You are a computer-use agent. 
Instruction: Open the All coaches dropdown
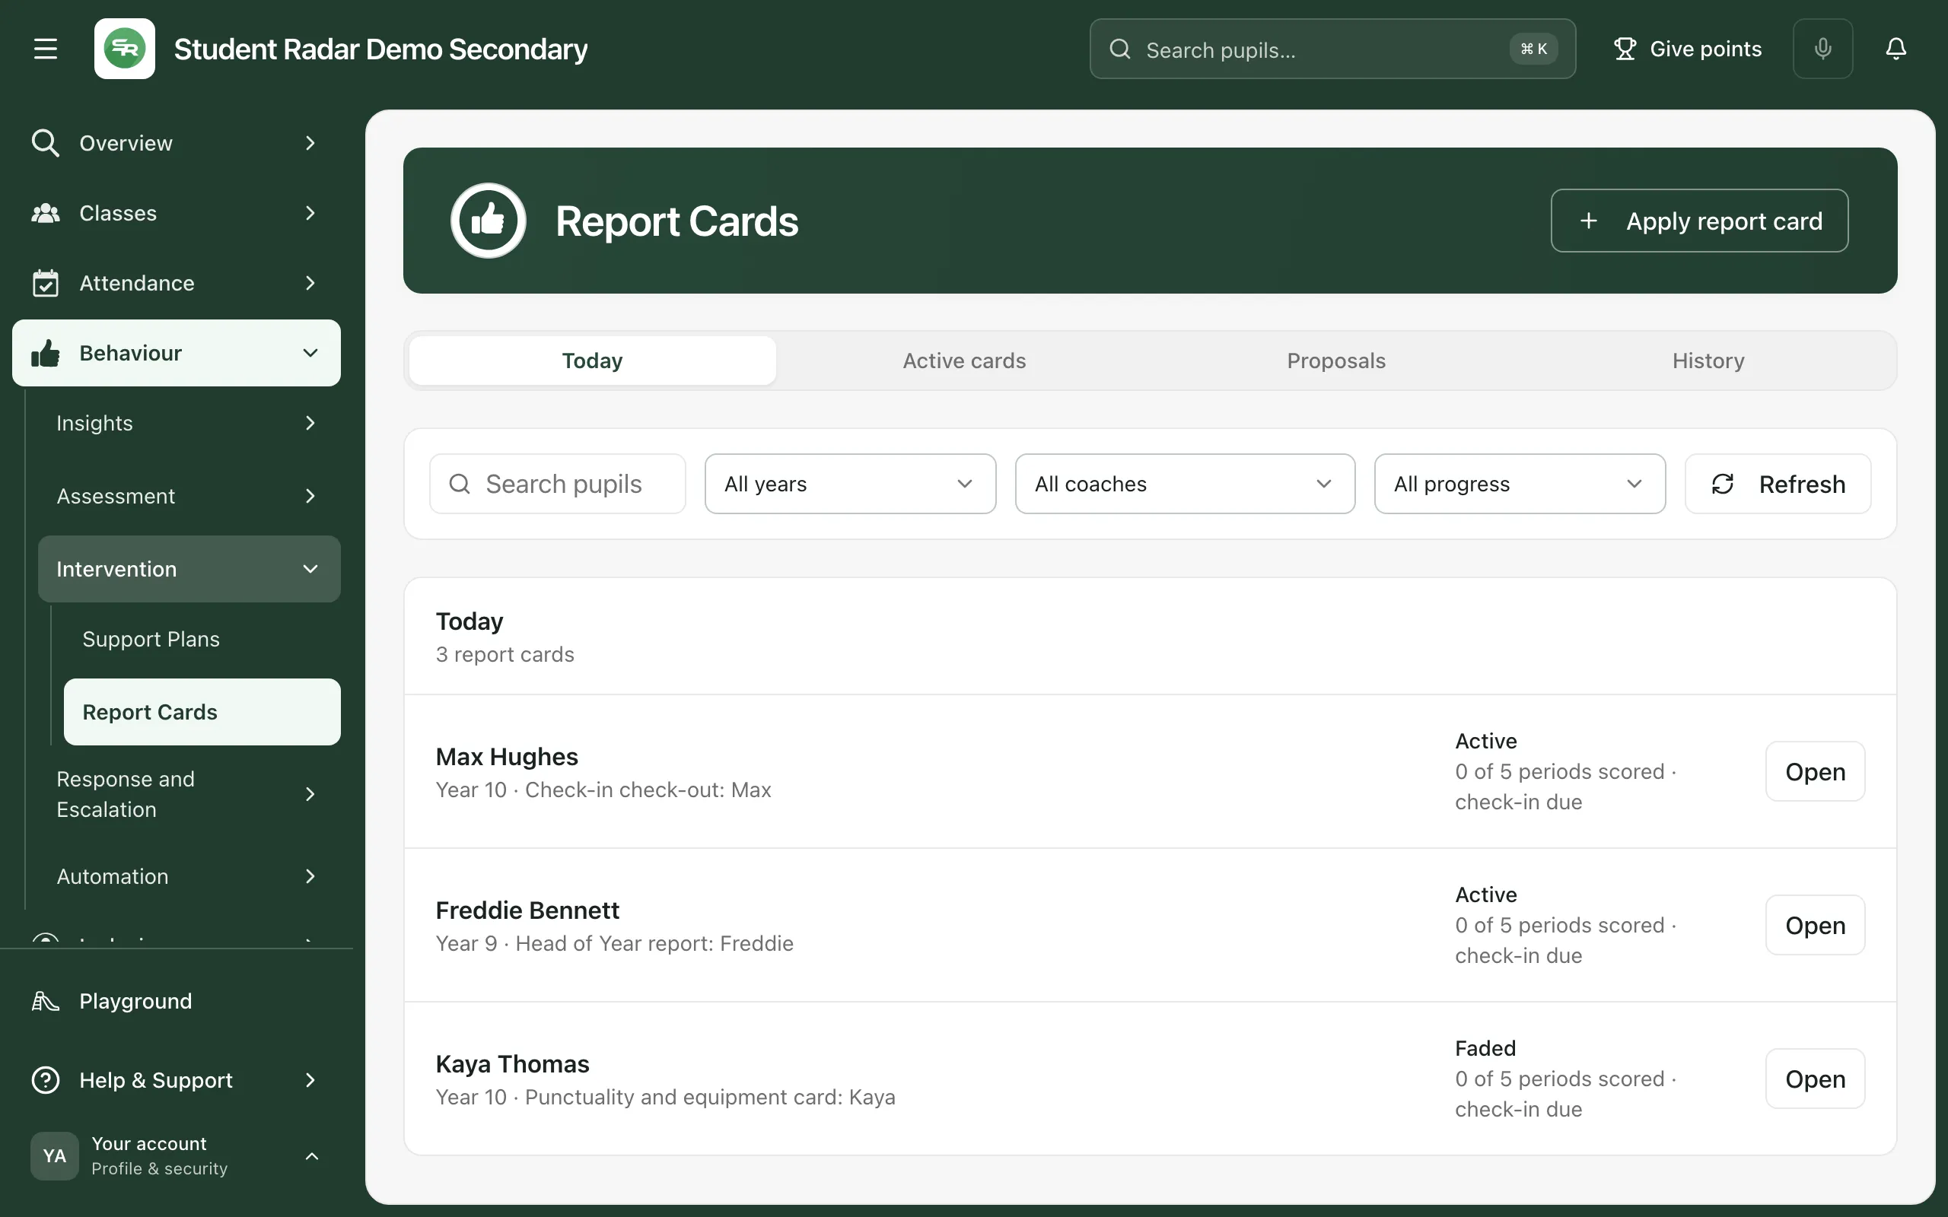click(1185, 485)
